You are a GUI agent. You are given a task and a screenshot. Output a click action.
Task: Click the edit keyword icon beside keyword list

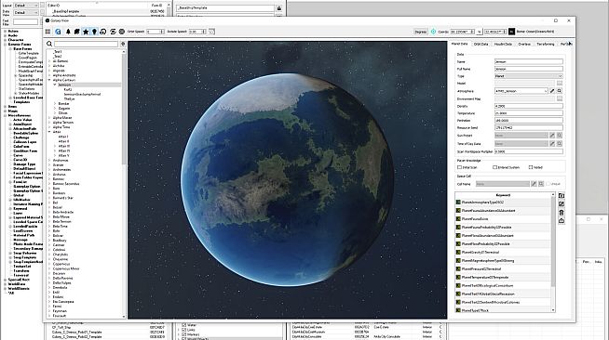point(562,204)
